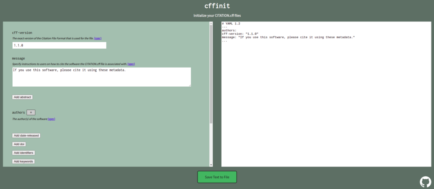Grab the message textarea resize handle

(189, 85)
